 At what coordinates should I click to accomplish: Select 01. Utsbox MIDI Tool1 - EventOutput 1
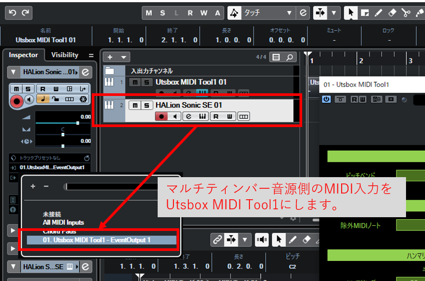101,240
